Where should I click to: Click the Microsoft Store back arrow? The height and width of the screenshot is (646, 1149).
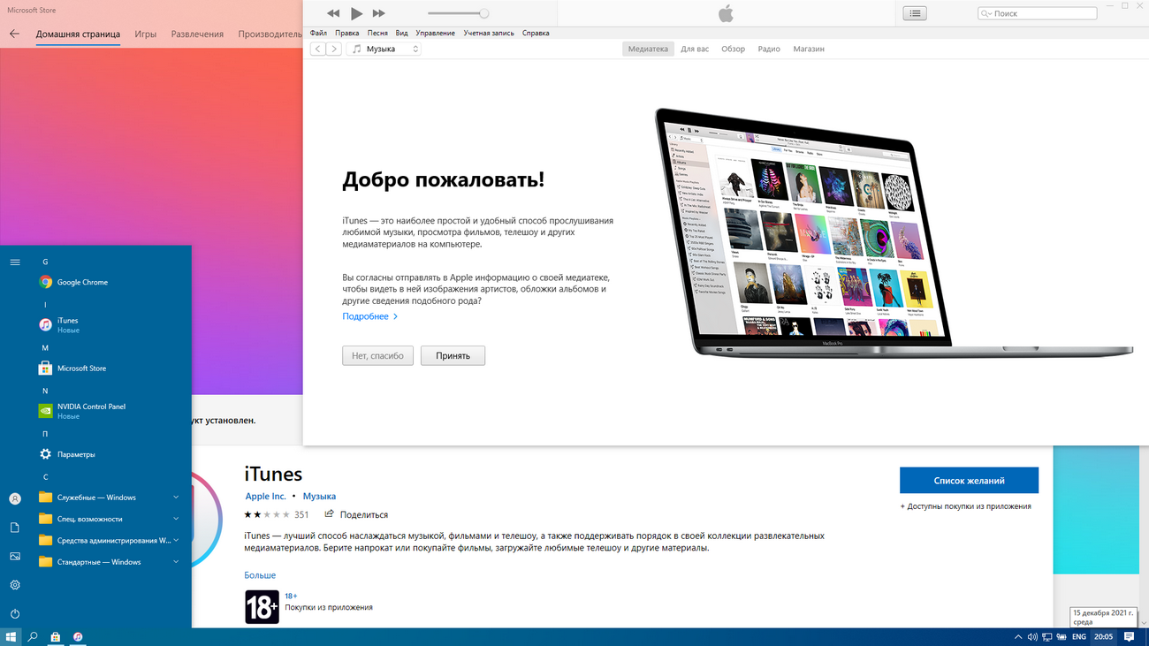(x=14, y=34)
